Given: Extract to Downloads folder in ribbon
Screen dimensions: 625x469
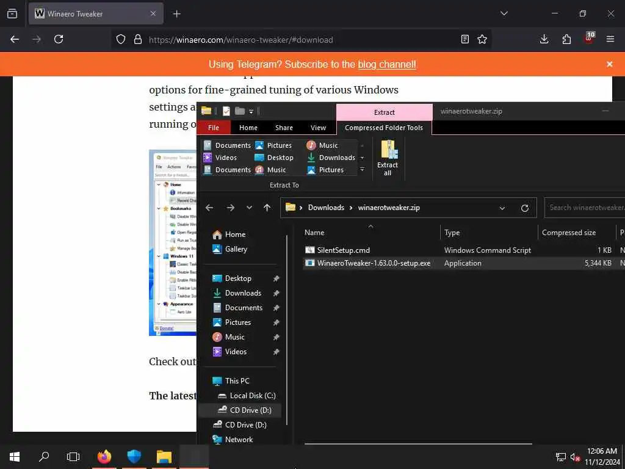Looking at the screenshot, I should click(331, 158).
